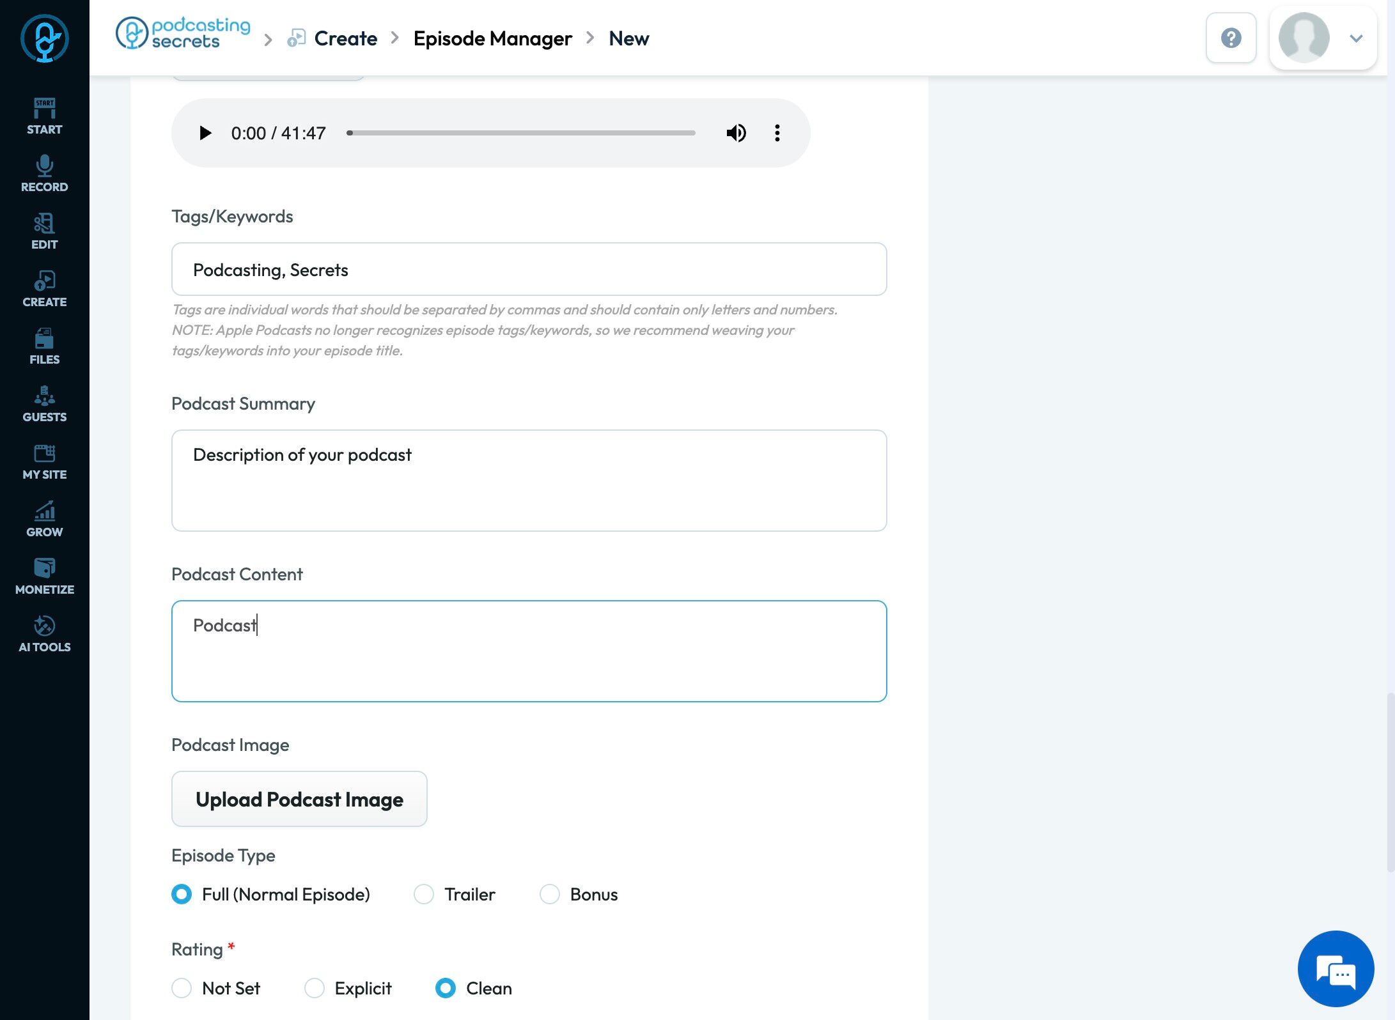
Task: Go to Files in the sidebar
Action: click(x=44, y=346)
